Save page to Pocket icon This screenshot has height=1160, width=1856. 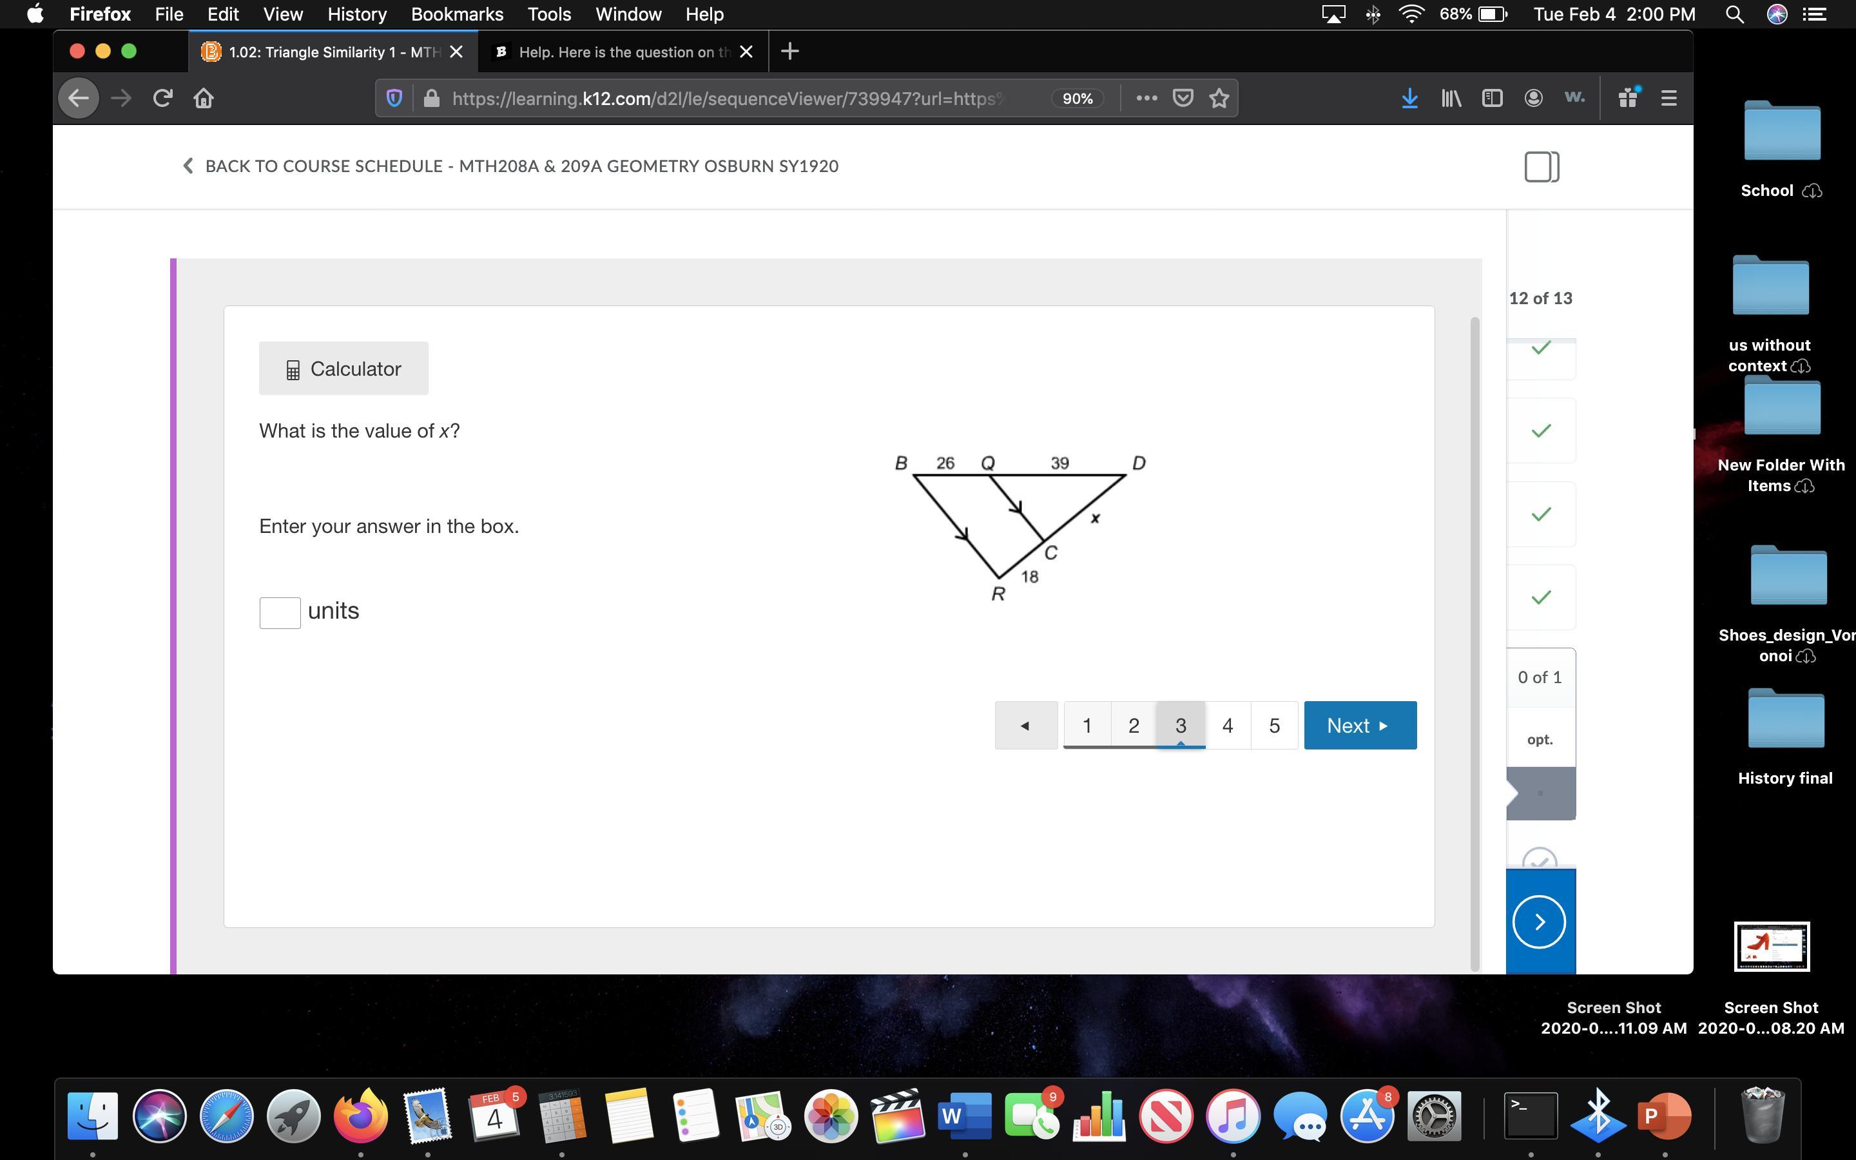pyautogui.click(x=1183, y=98)
